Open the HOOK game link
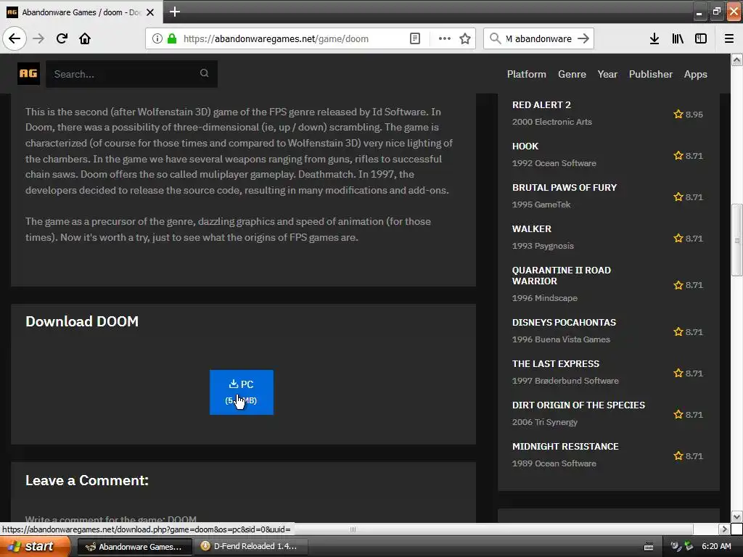 tap(525, 146)
